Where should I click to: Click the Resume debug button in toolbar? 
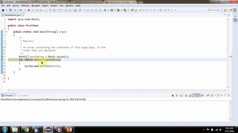point(20,10)
